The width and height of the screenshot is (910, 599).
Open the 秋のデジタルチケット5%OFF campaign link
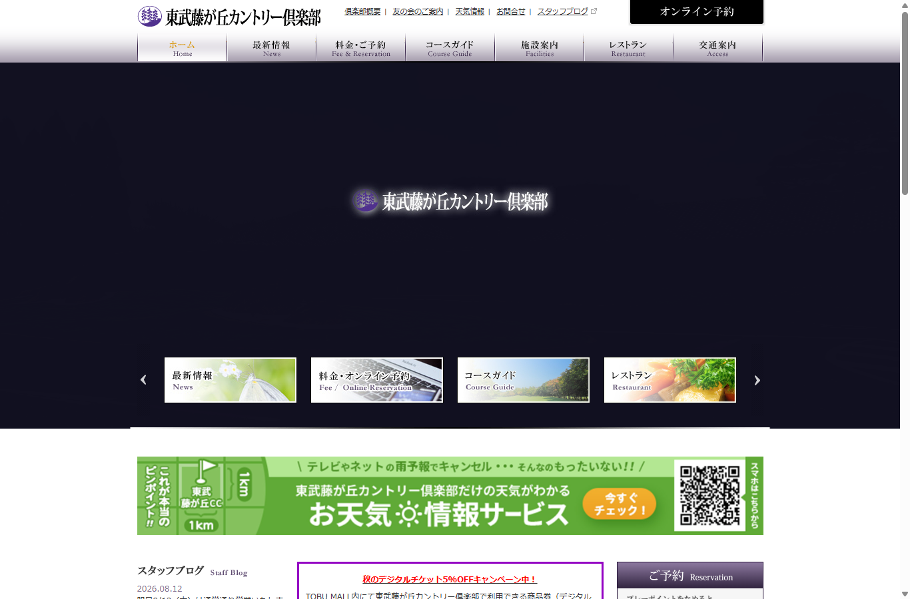point(450,580)
